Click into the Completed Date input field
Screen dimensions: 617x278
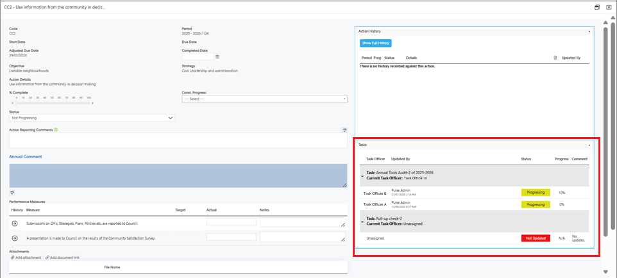click(x=198, y=56)
